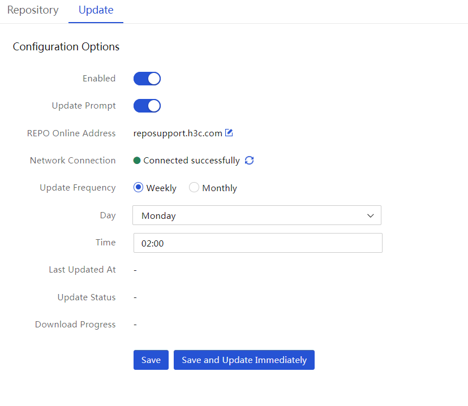Click Save and Update Immediately

[244, 360]
